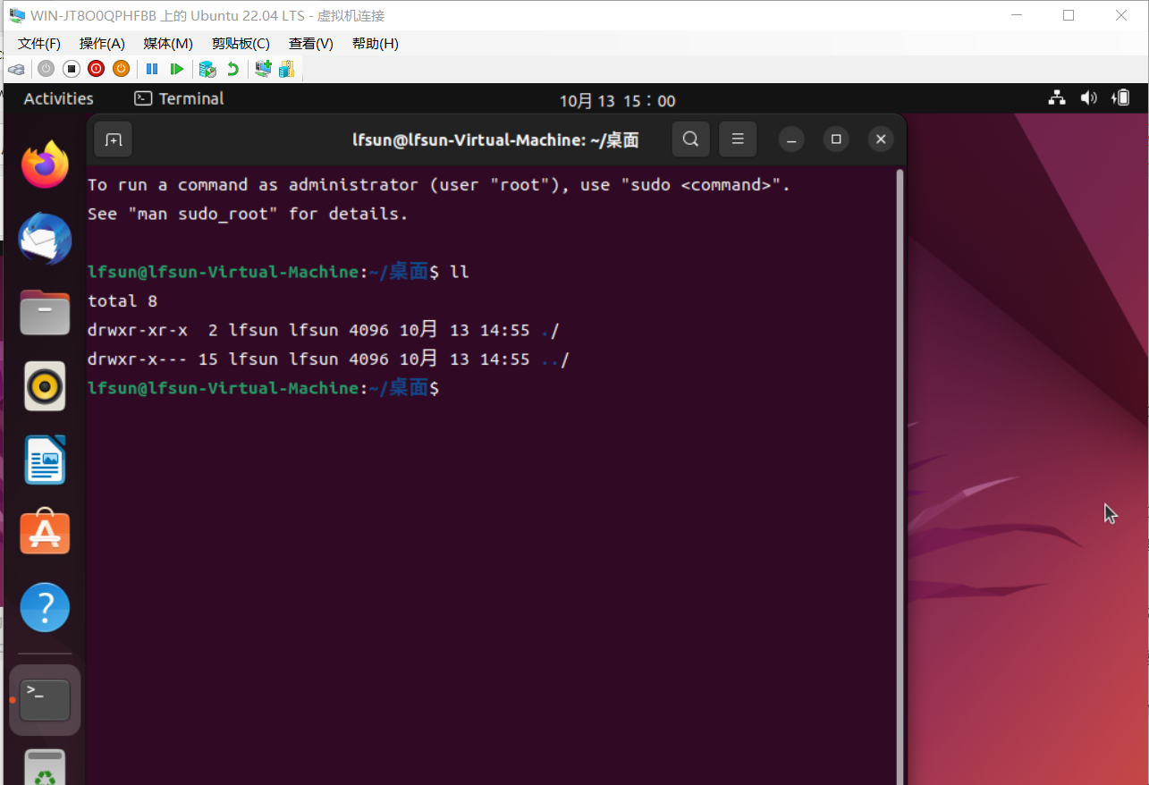
Task: Click the "./" directory entry in the listing
Action: (x=550, y=331)
